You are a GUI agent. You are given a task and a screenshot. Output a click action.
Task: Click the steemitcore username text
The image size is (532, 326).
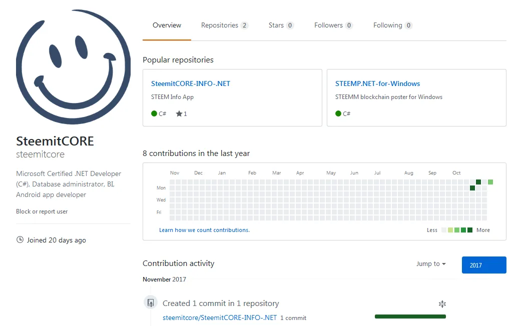point(40,154)
